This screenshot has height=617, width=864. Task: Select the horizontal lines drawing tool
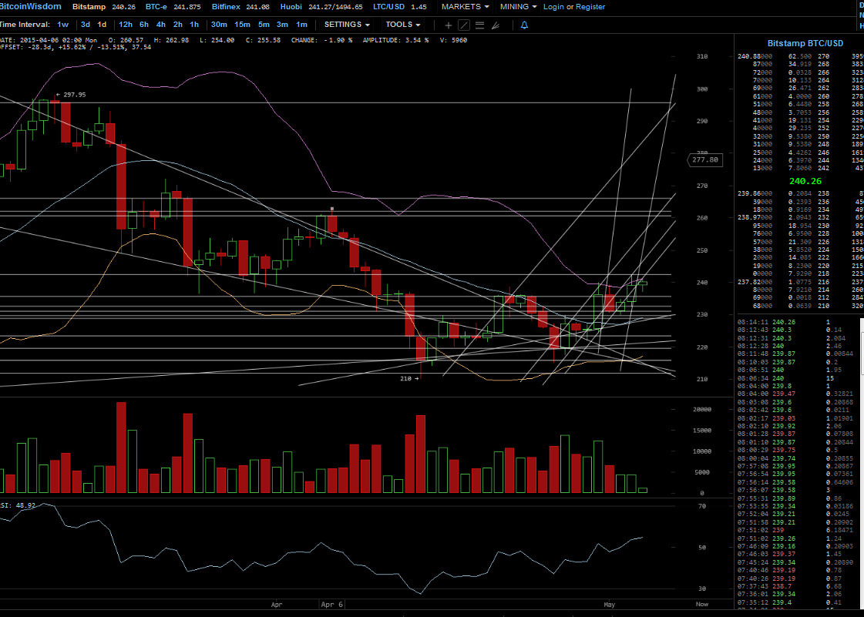[x=480, y=25]
